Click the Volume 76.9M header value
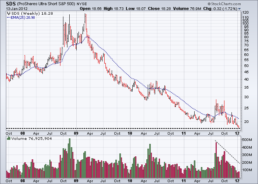This screenshot has height=184, width=258. 187,9
